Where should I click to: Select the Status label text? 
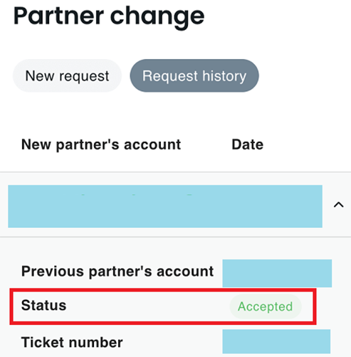tap(44, 305)
